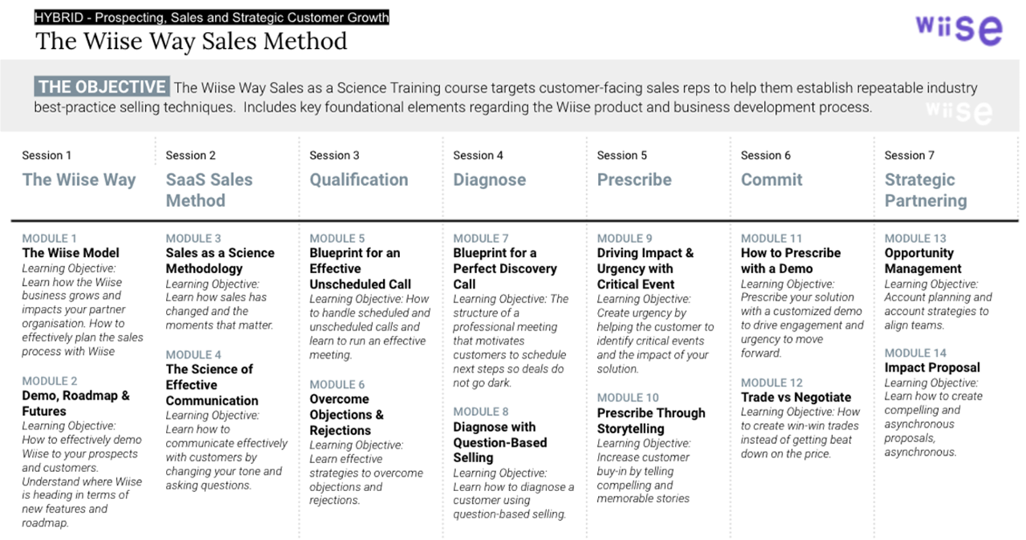Click THE OBJECTIVE label badge
Image resolution: width=1026 pixels, height=540 pixels.
[x=102, y=87]
